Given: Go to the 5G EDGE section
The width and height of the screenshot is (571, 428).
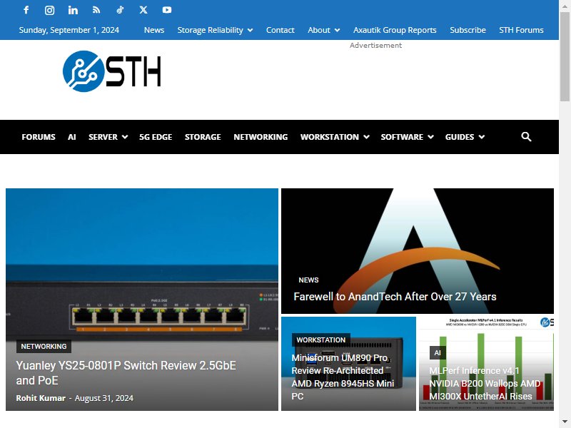Looking at the screenshot, I should pyautogui.click(x=156, y=137).
